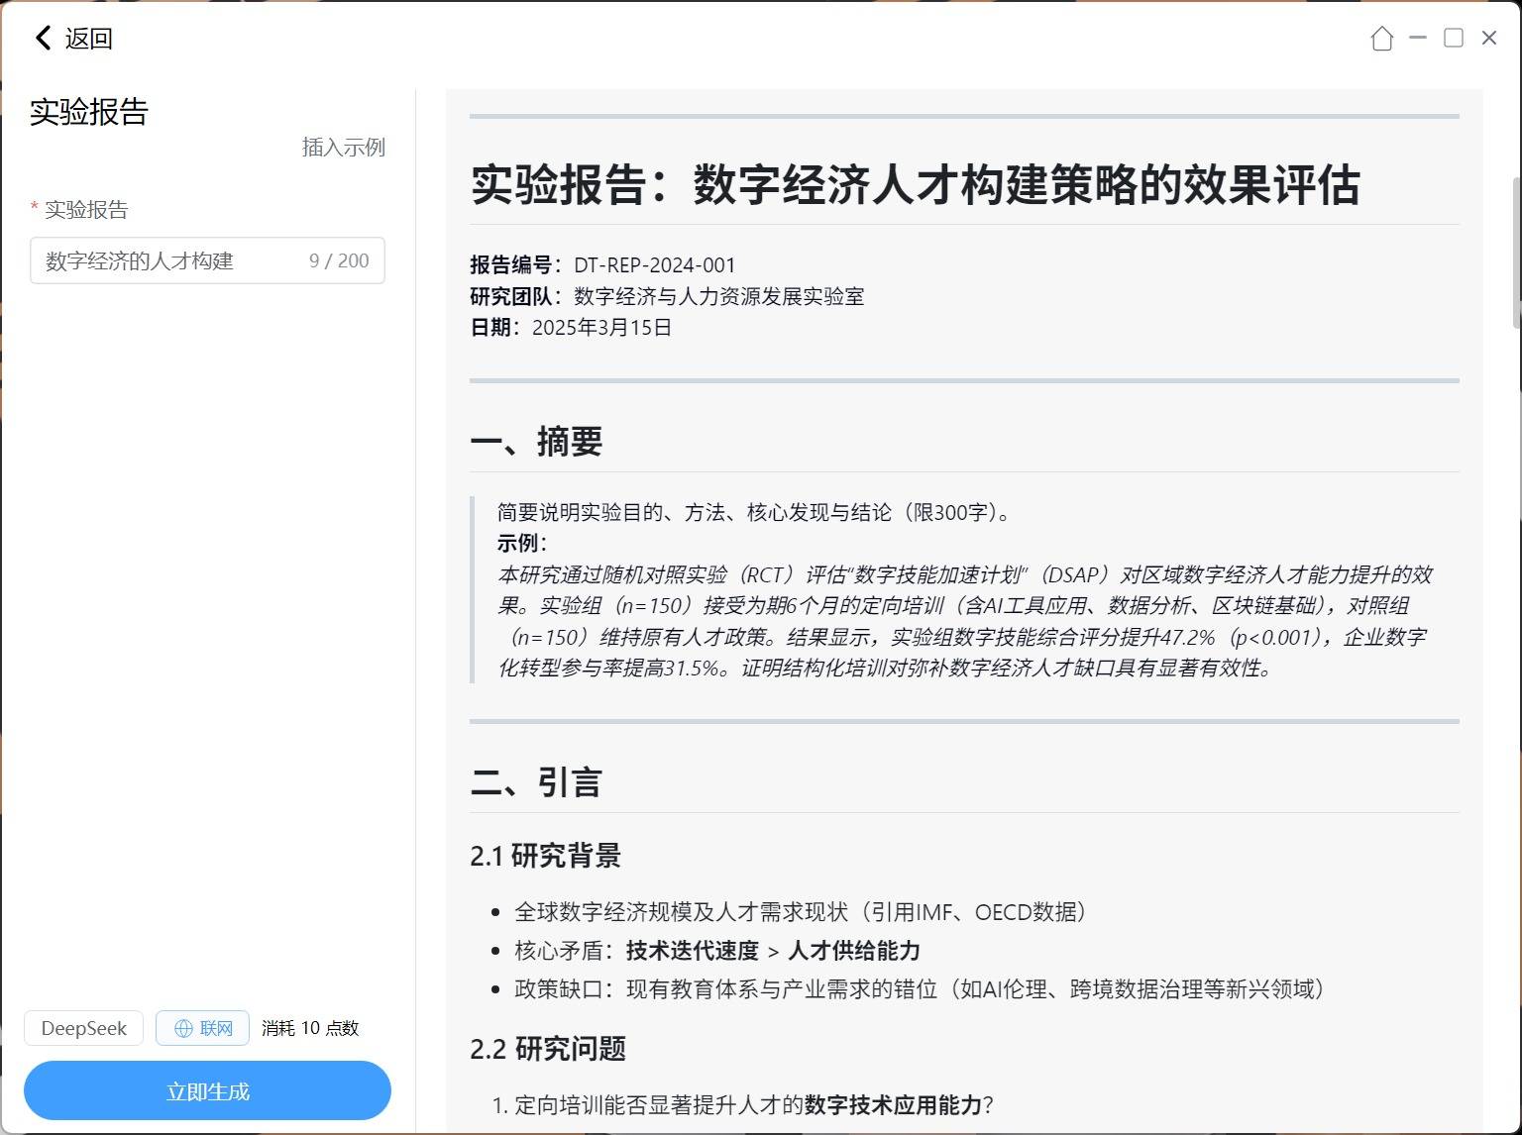1522x1135 pixels.
Task: Toggle the 联网 web search option
Action: 202,1028
